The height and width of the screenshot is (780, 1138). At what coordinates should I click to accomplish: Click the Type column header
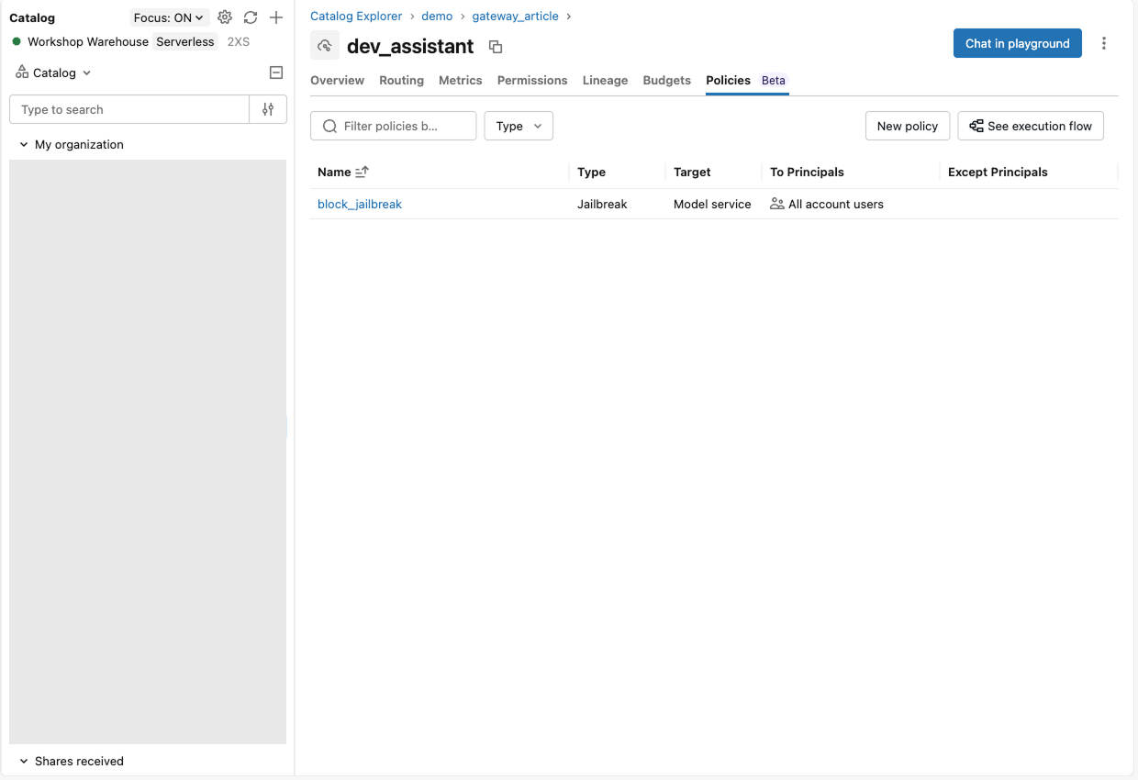pos(591,172)
